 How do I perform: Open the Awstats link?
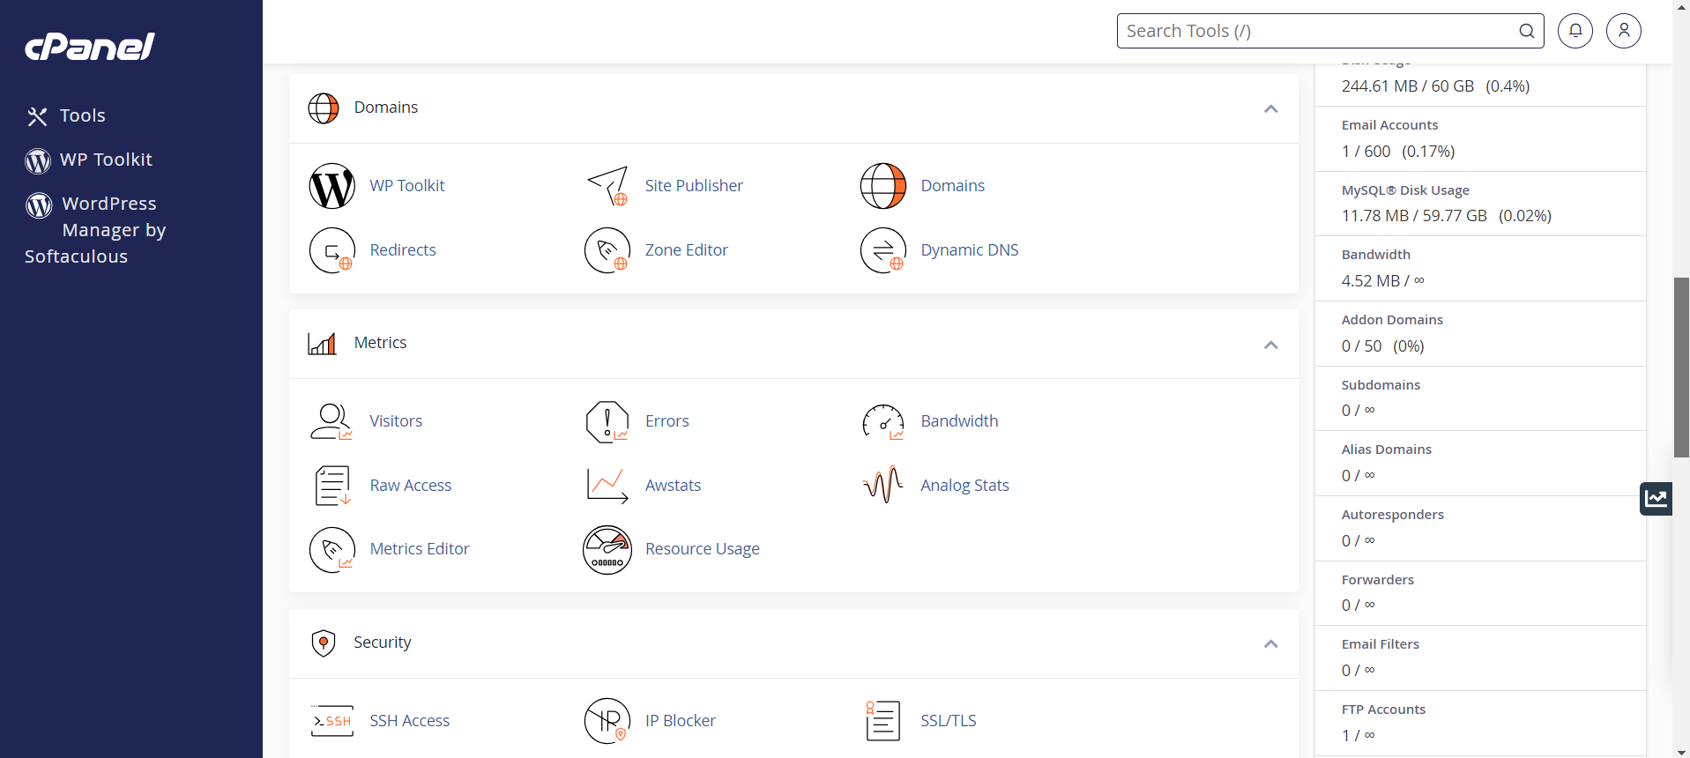674,486
